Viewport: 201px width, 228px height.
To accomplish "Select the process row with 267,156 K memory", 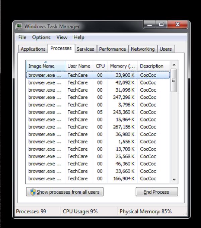I will [x=98, y=127].
